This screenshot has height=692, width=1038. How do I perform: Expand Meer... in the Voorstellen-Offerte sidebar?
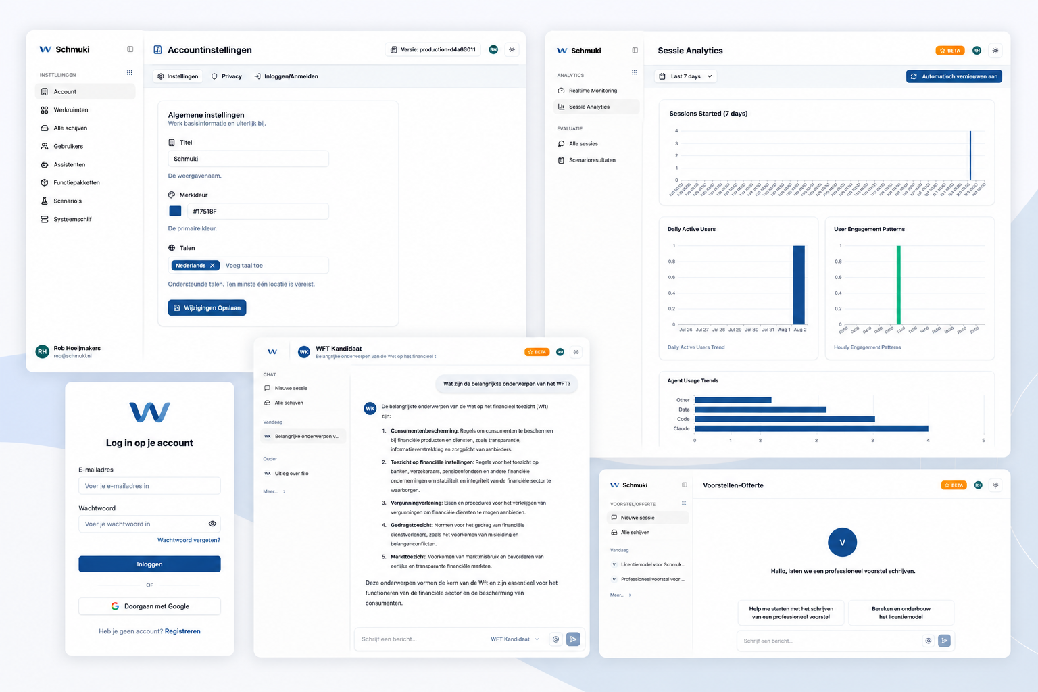[x=620, y=595]
